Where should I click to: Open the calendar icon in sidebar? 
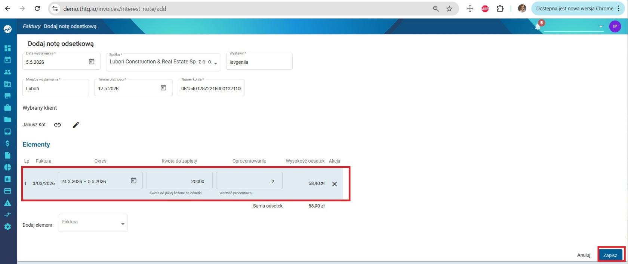[x=7, y=60]
